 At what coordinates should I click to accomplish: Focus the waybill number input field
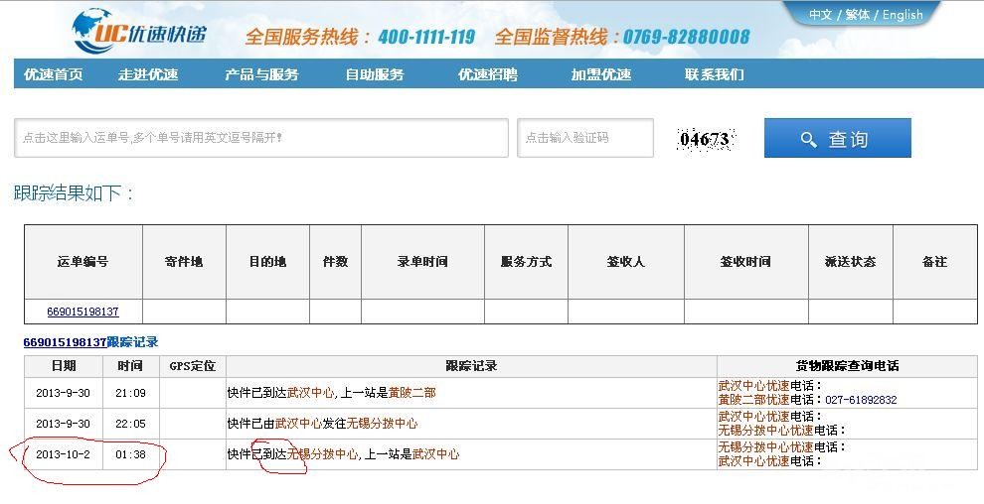[261, 138]
